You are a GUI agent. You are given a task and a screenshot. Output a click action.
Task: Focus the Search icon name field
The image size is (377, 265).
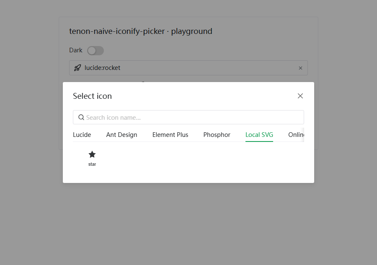pyautogui.click(x=188, y=117)
